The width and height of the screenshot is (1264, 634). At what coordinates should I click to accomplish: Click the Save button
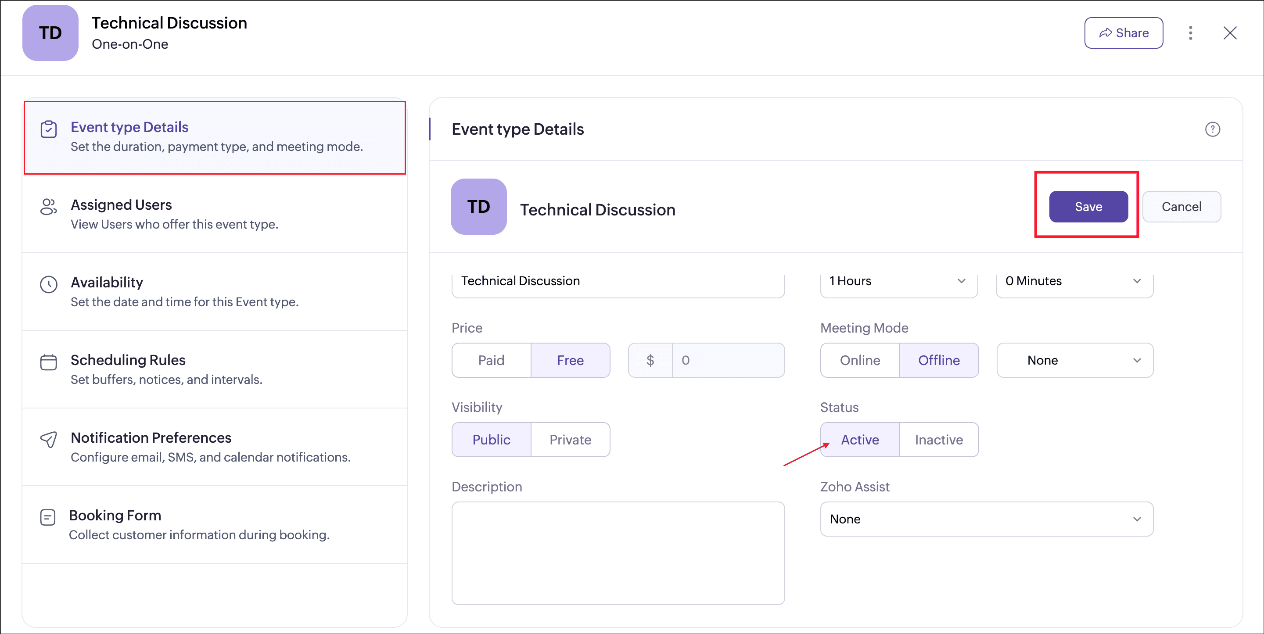coord(1088,207)
